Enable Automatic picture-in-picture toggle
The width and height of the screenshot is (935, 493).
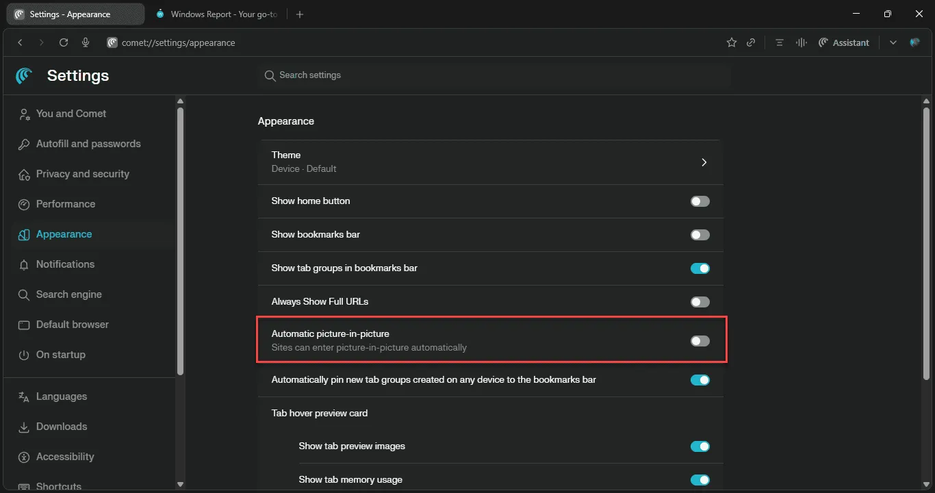coord(700,341)
